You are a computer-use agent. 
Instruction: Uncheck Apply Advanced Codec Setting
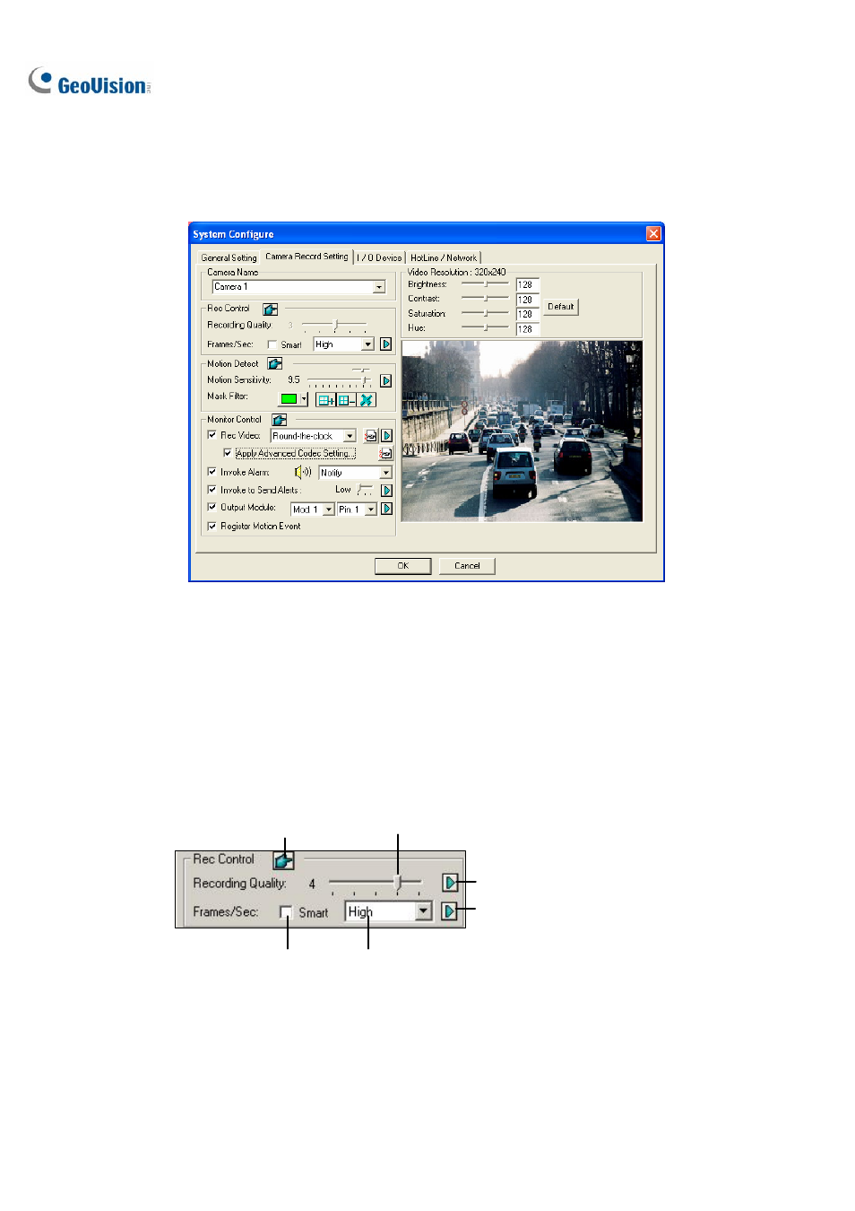(x=228, y=453)
